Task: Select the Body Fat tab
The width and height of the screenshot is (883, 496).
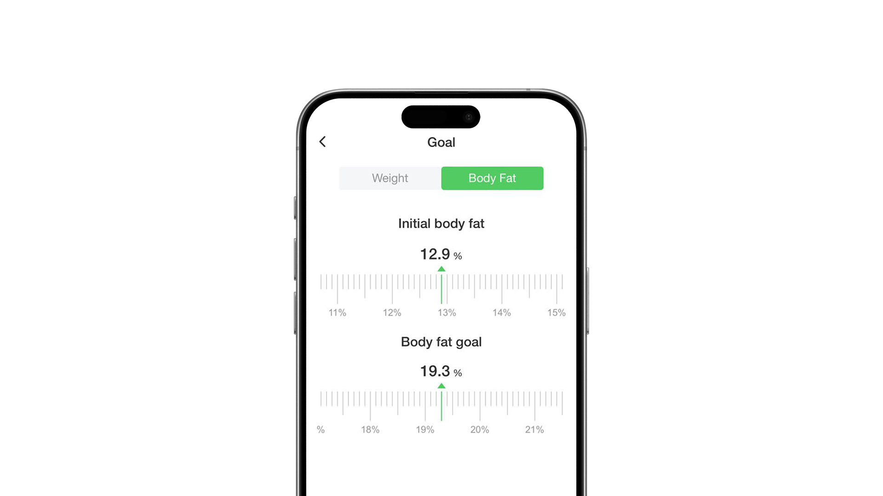Action: coord(492,178)
